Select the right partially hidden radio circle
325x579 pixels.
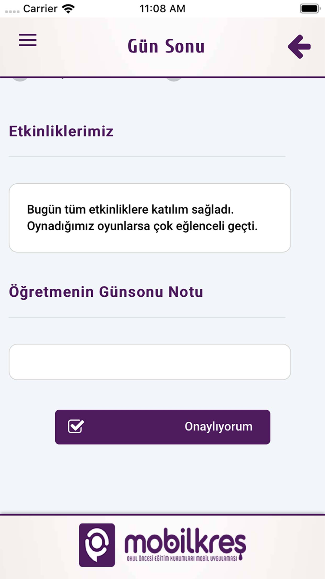coord(174,79)
